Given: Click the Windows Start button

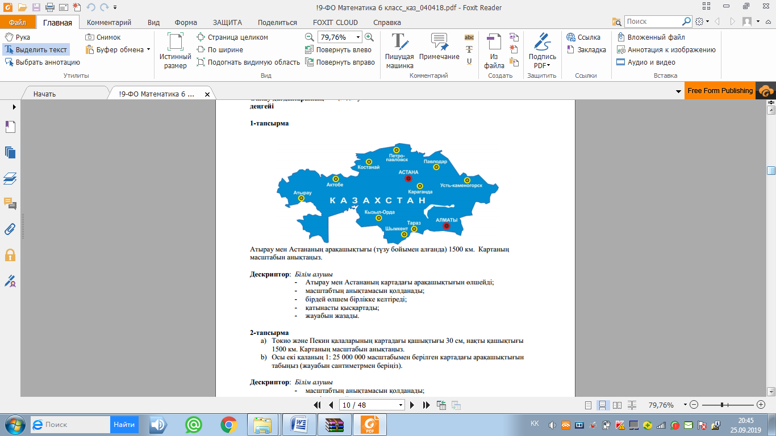Looking at the screenshot, I should [14, 425].
